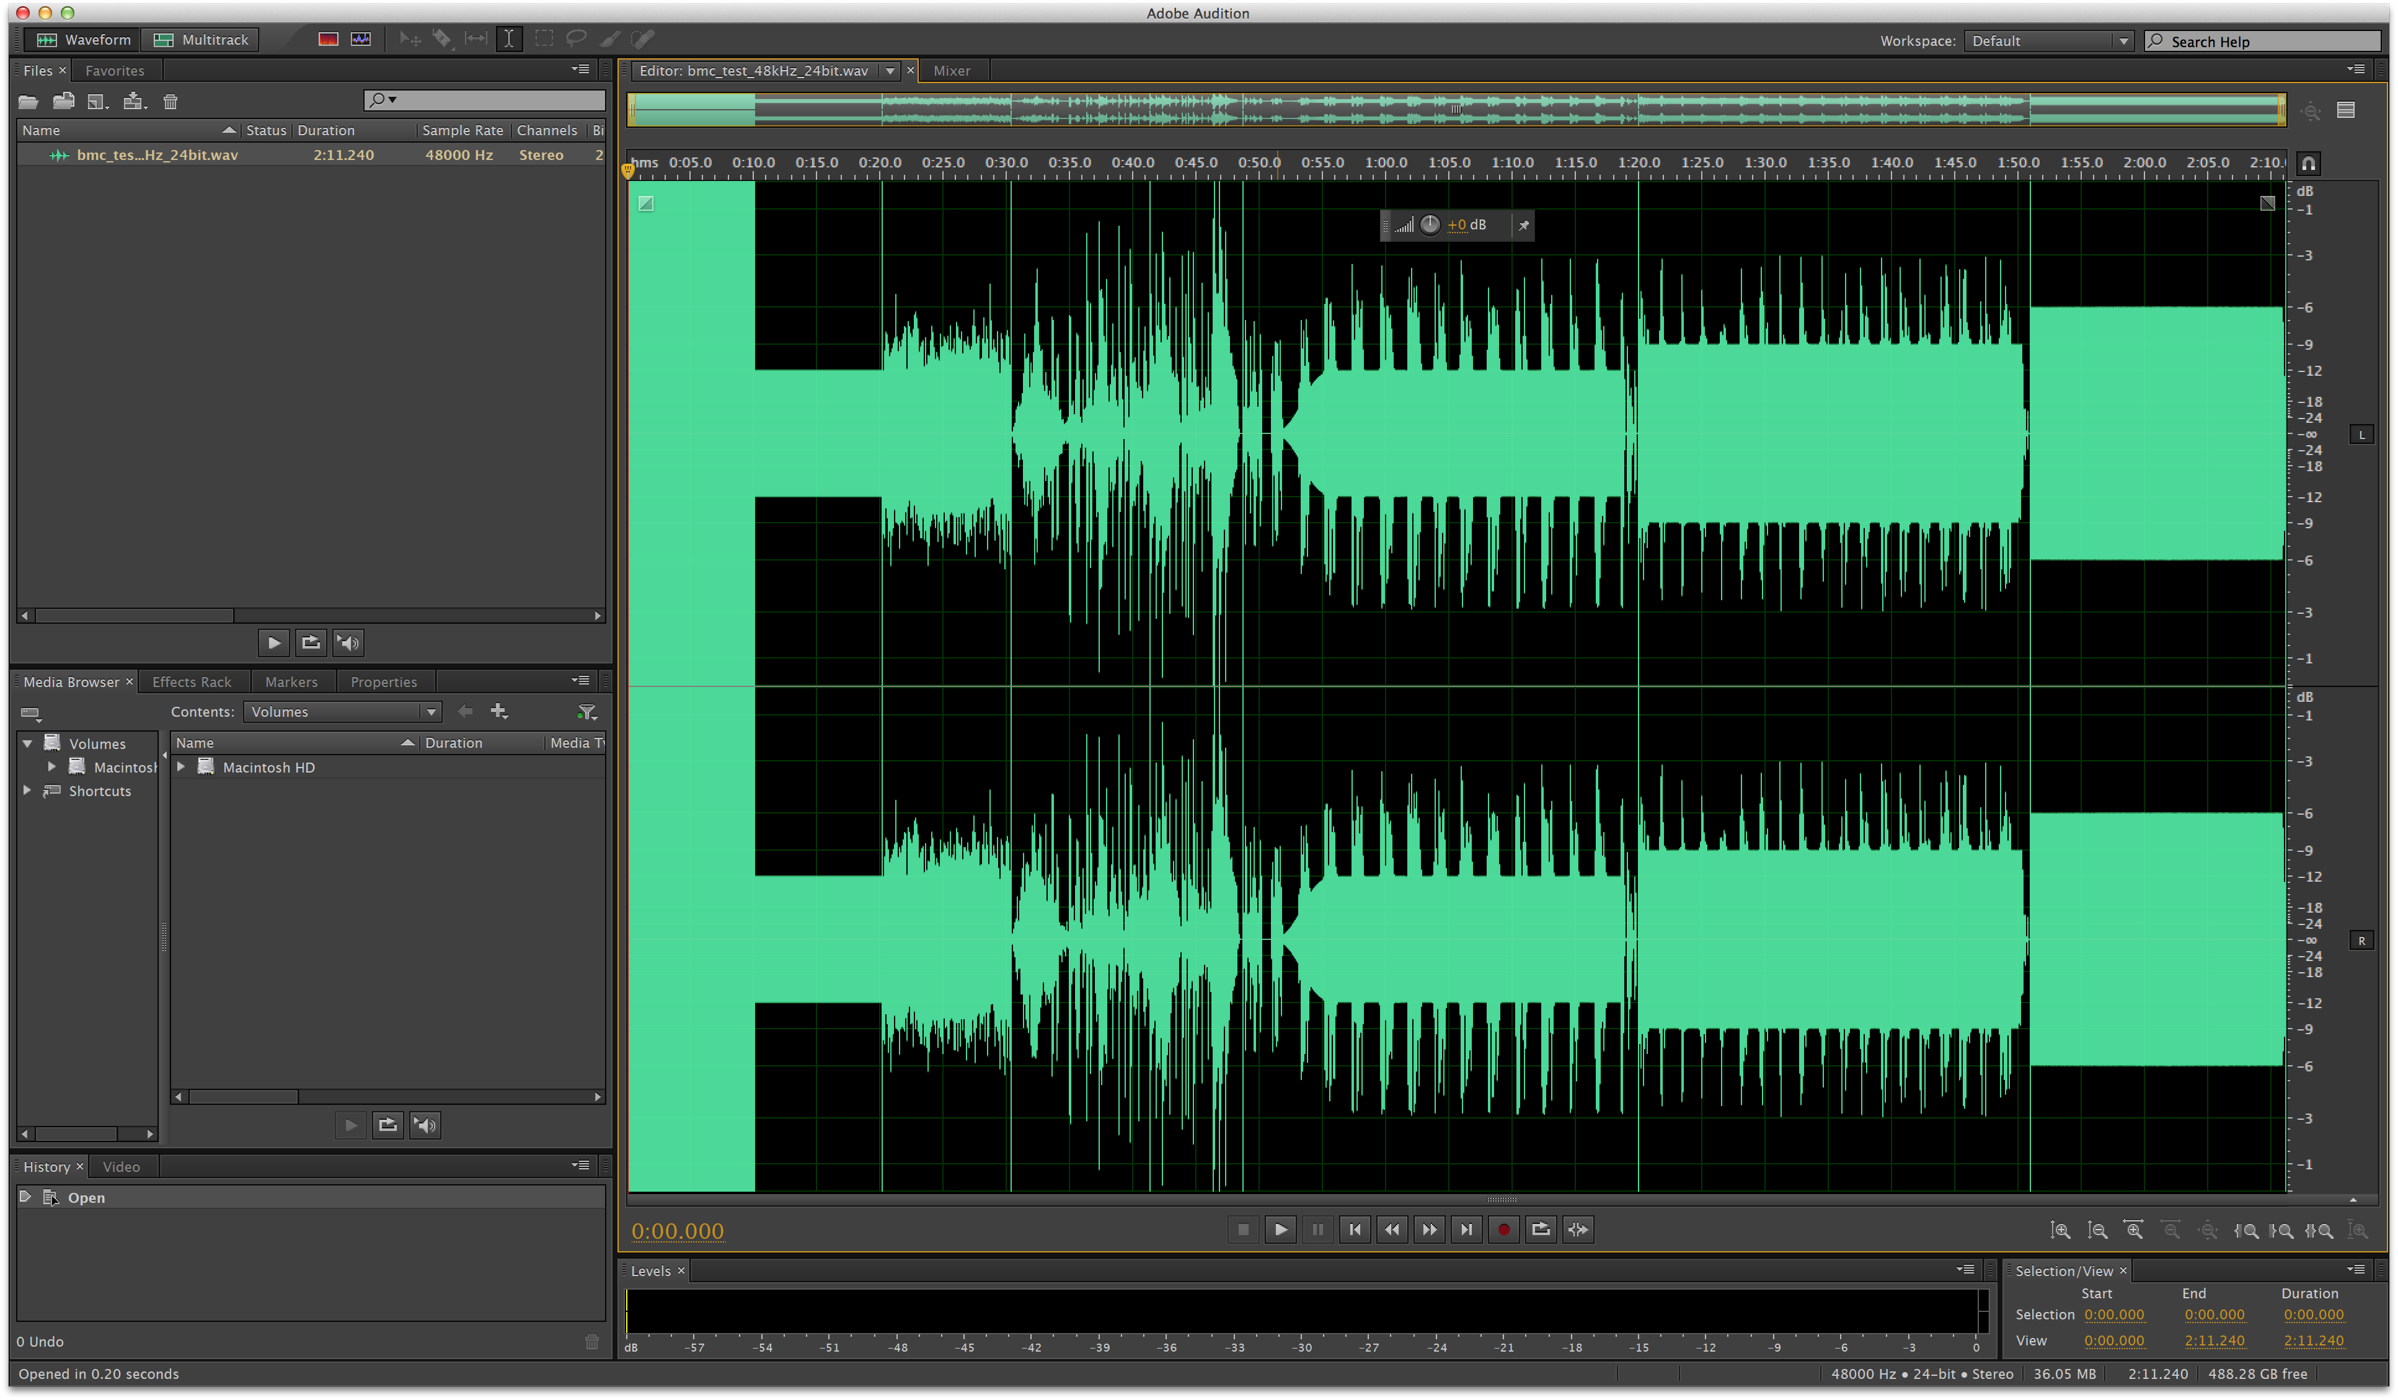The height and width of the screenshot is (1400, 2398).
Task: Click the New File icon in Files panel
Action: click(98, 102)
